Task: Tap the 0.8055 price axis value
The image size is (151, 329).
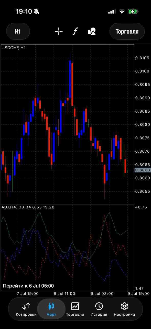Action: coord(142,191)
